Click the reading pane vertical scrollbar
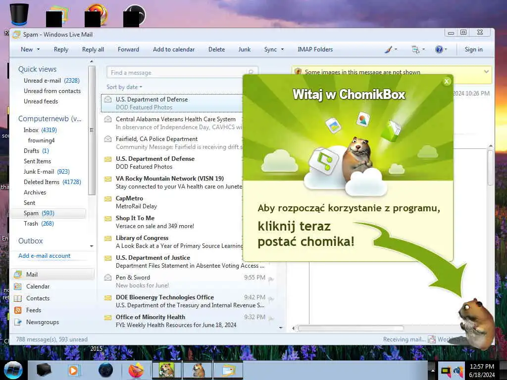This screenshot has height=380, width=507. (x=491, y=167)
